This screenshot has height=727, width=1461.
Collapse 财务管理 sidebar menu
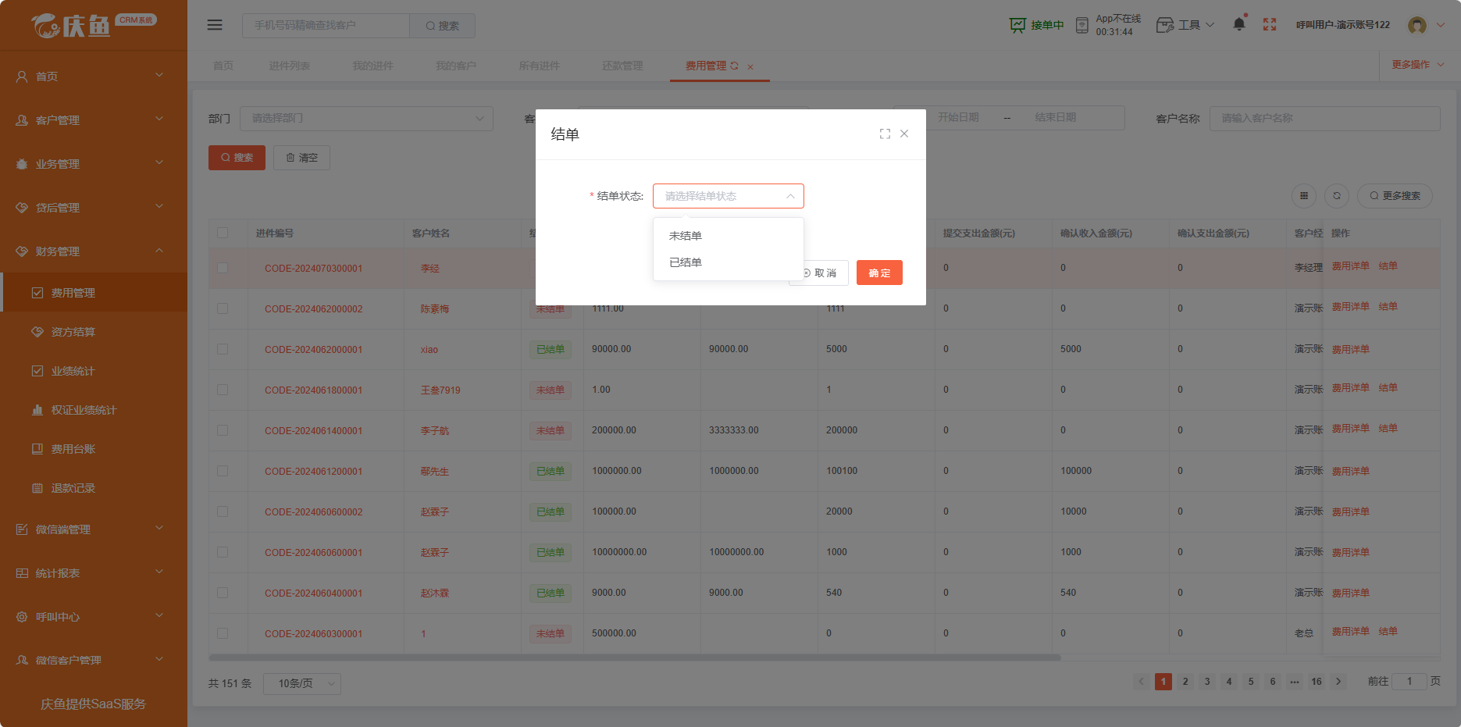coord(94,251)
